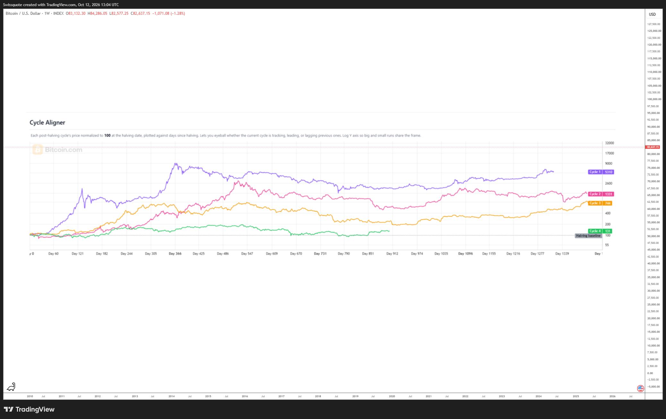
Task: Click the 2026 year on the time axis
Action: (612, 396)
